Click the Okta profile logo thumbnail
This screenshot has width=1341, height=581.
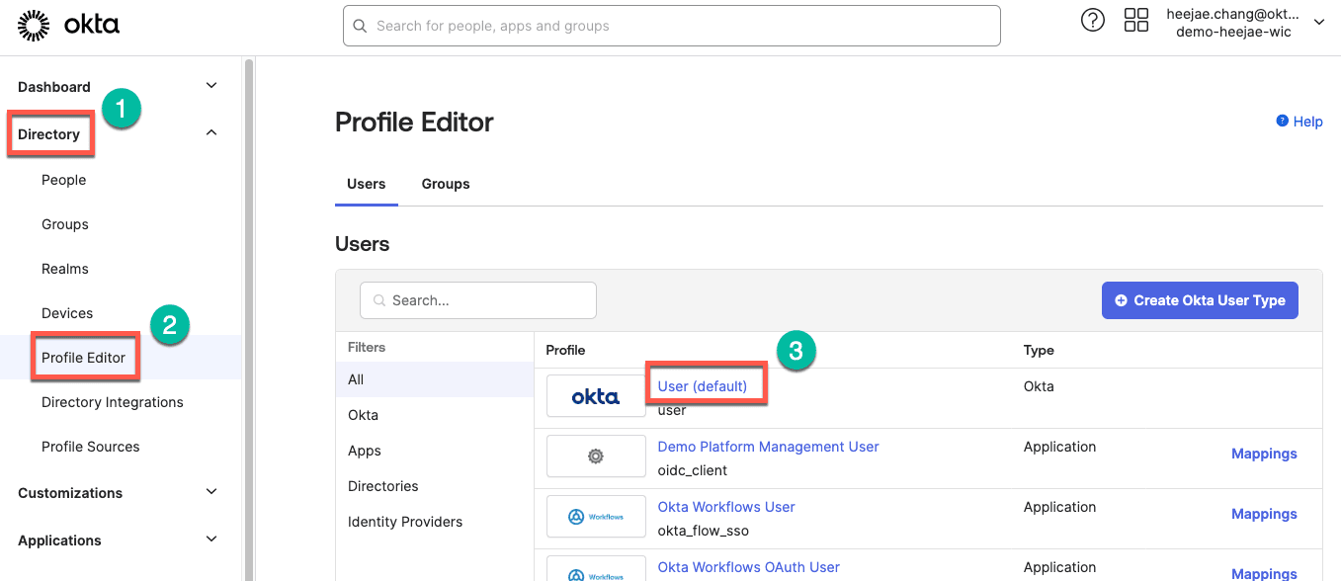[595, 397]
